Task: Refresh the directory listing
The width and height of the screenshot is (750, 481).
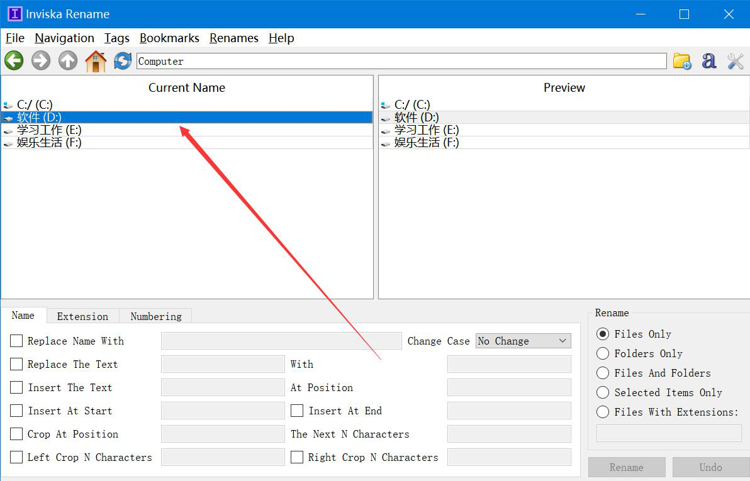Action: click(123, 61)
